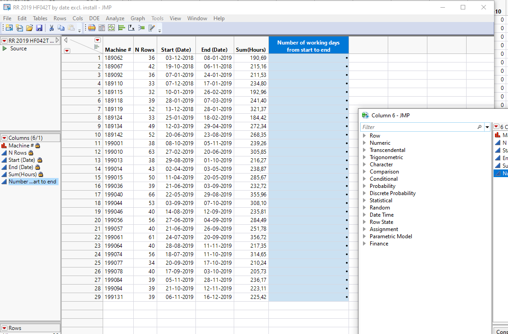
Task: Select End (Date) in the Columns list
Action: pyautogui.click(x=19, y=167)
